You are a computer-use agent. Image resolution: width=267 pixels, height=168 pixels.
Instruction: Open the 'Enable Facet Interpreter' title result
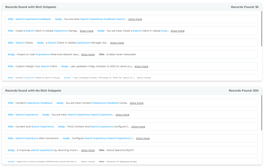pos(121,54)
